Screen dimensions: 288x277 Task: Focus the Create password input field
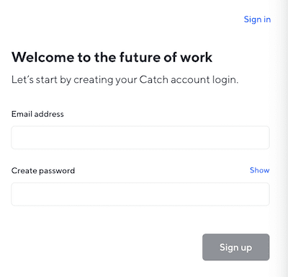140,194
